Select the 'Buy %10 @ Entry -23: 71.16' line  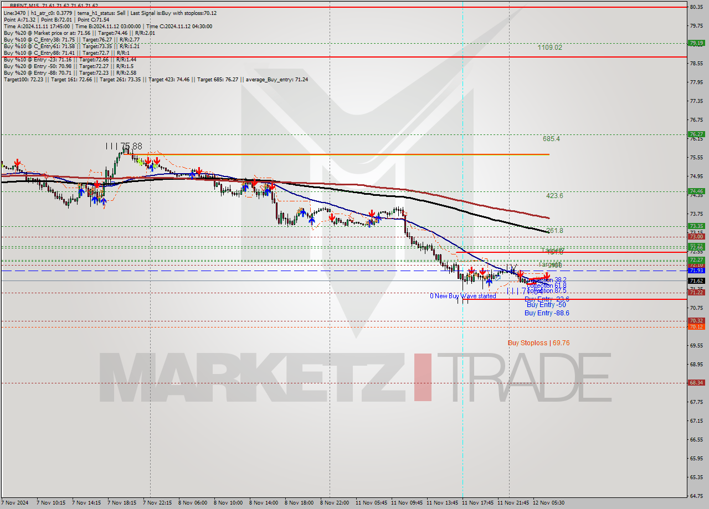click(x=70, y=59)
